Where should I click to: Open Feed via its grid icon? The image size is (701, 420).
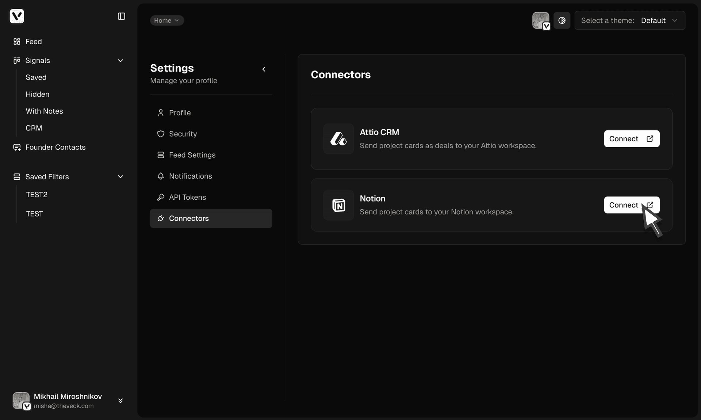click(17, 42)
